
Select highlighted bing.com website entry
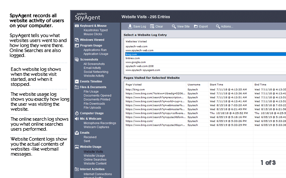(x=206, y=54)
